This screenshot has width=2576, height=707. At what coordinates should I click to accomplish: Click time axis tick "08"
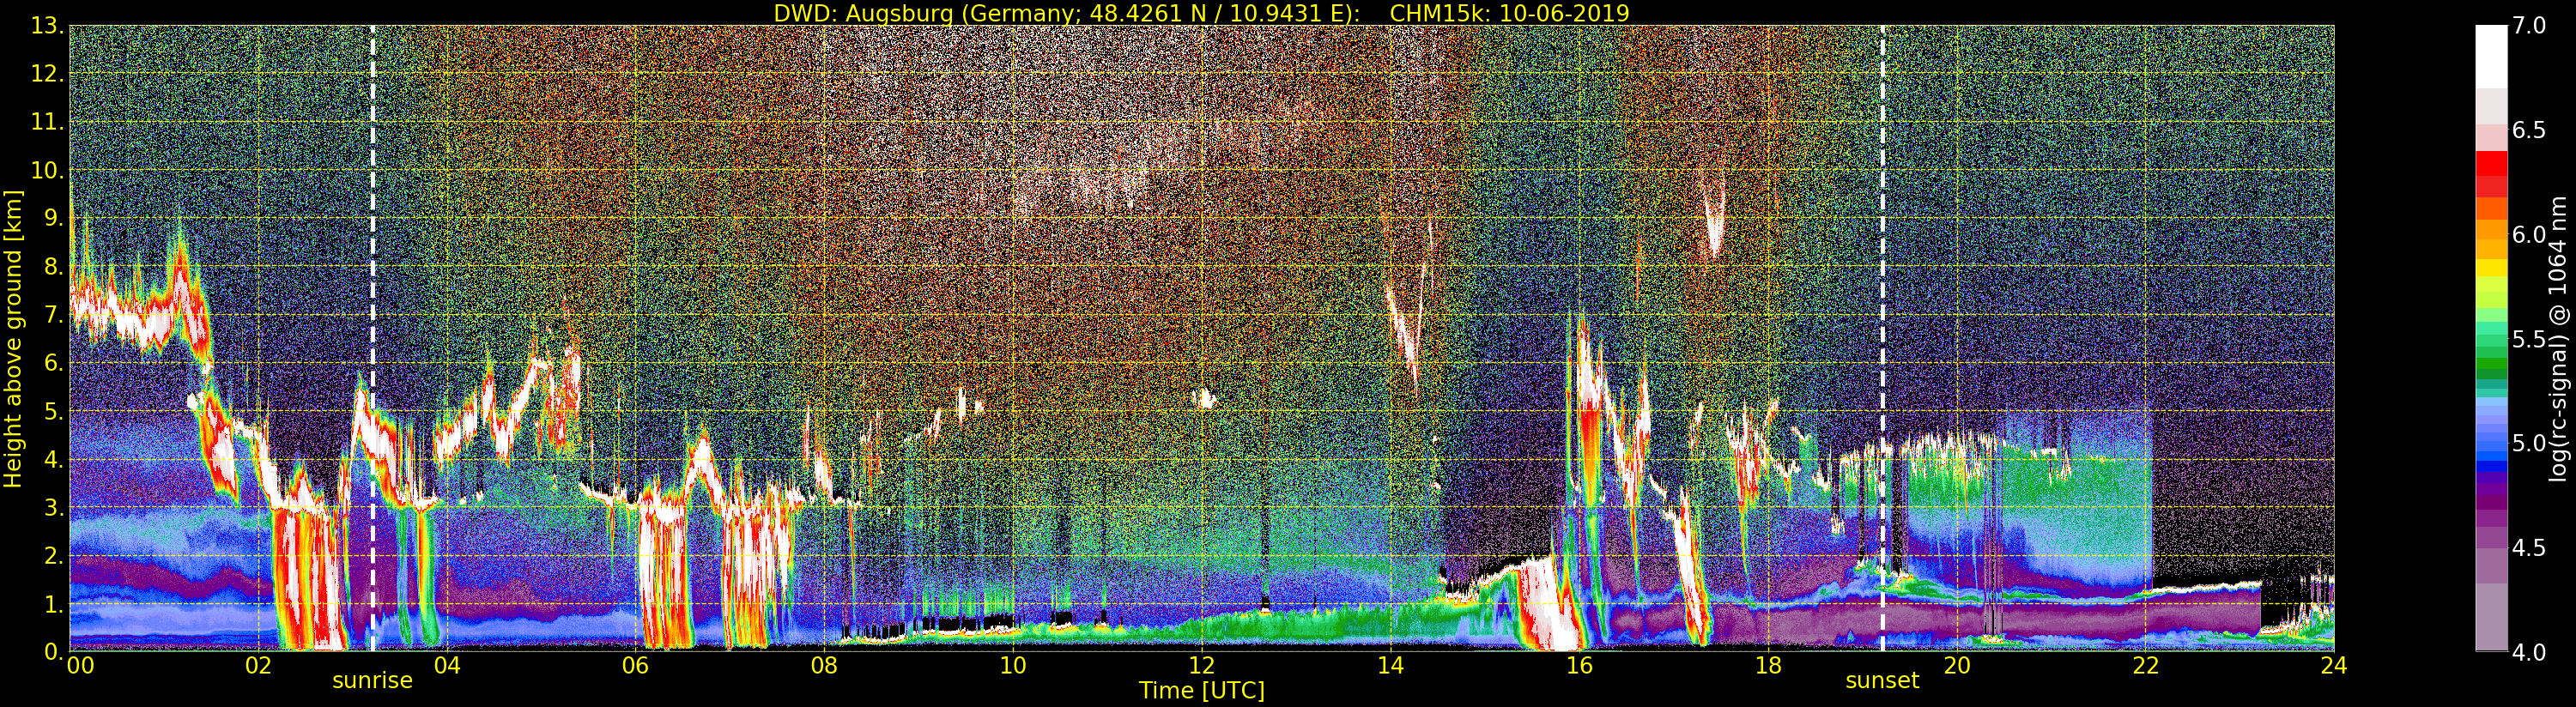824,666
